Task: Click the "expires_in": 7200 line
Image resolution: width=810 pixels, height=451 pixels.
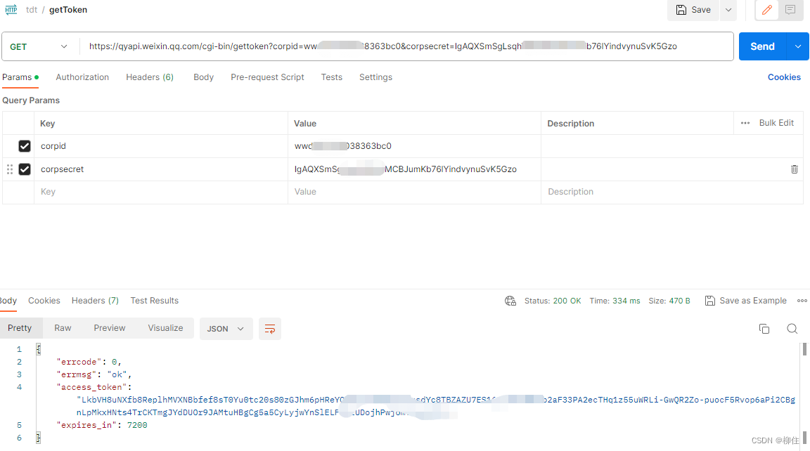Action: coord(102,425)
